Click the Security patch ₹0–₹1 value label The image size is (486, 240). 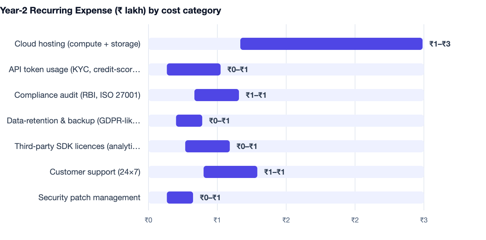click(210, 198)
